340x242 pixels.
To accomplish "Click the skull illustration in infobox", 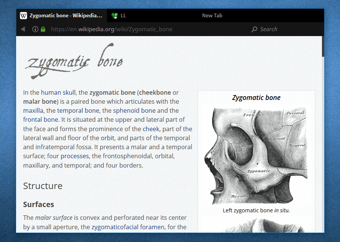I will (x=256, y=156).
